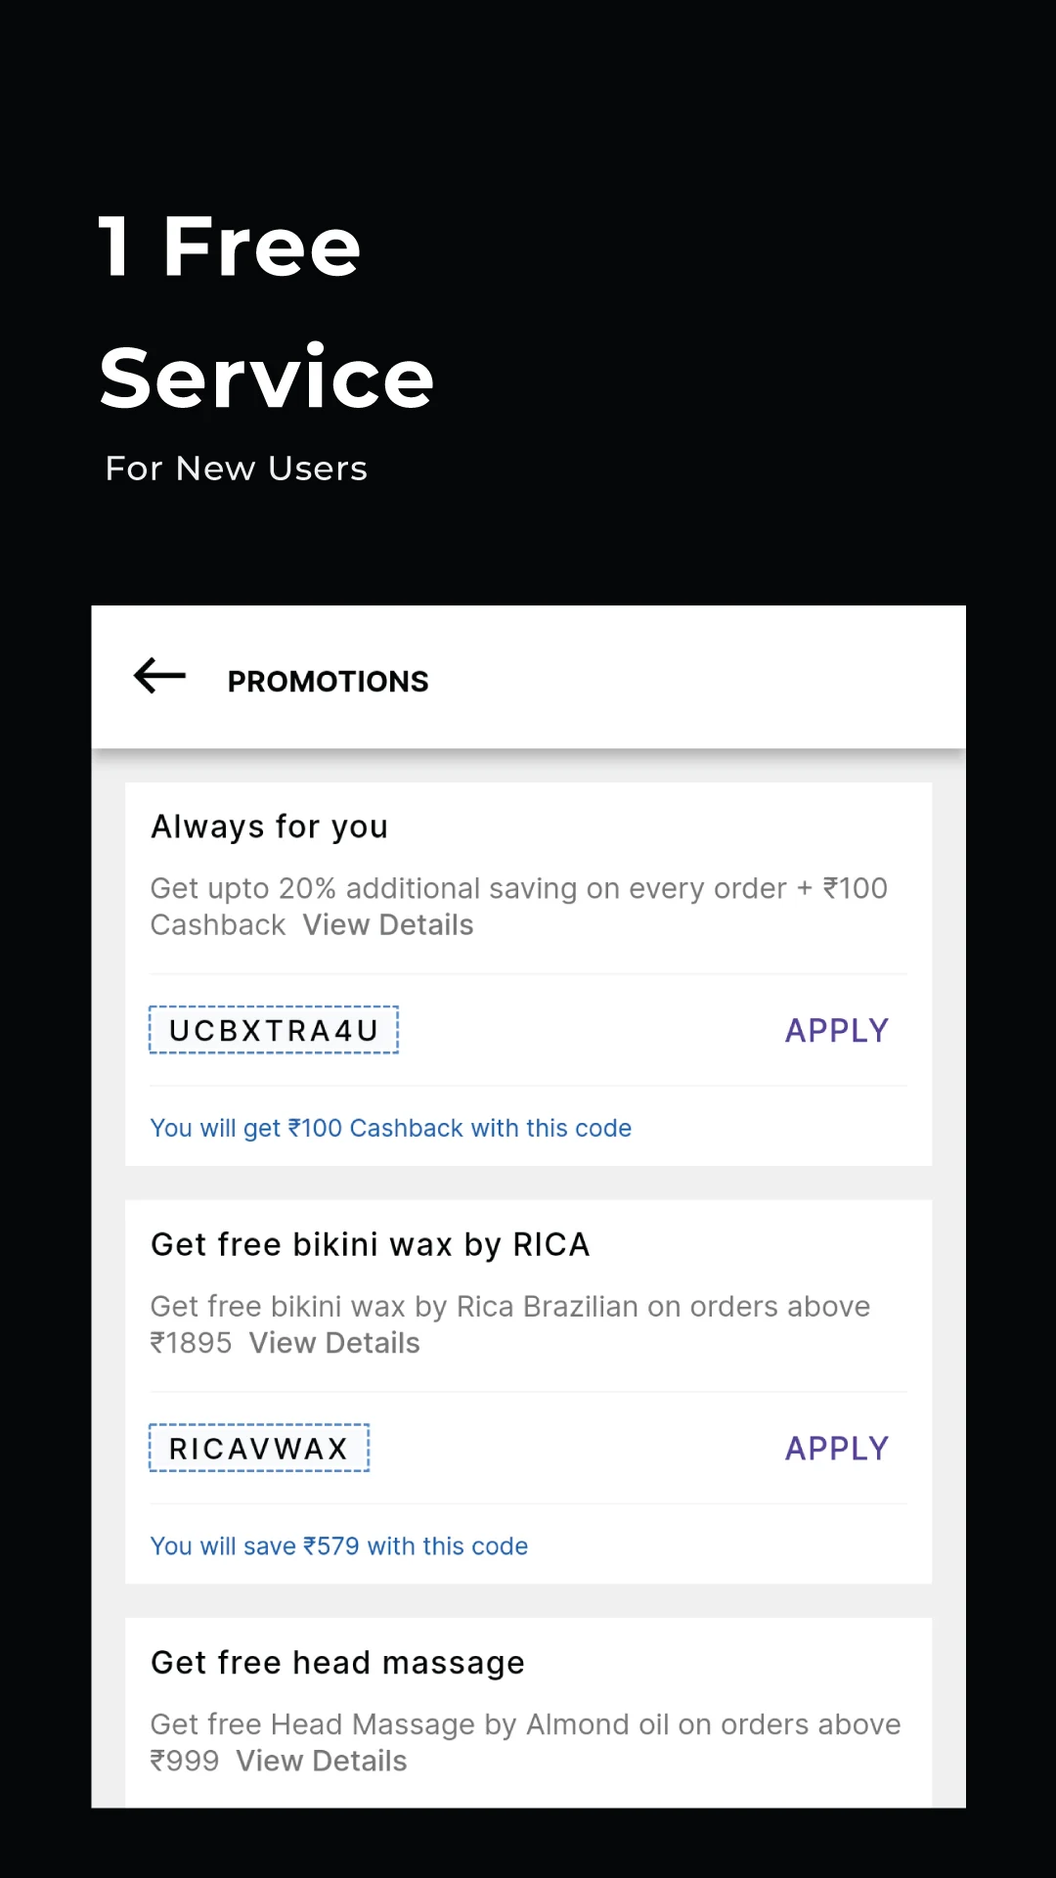Tap the back arrow icon
1056x1878 pixels.
[159, 676]
